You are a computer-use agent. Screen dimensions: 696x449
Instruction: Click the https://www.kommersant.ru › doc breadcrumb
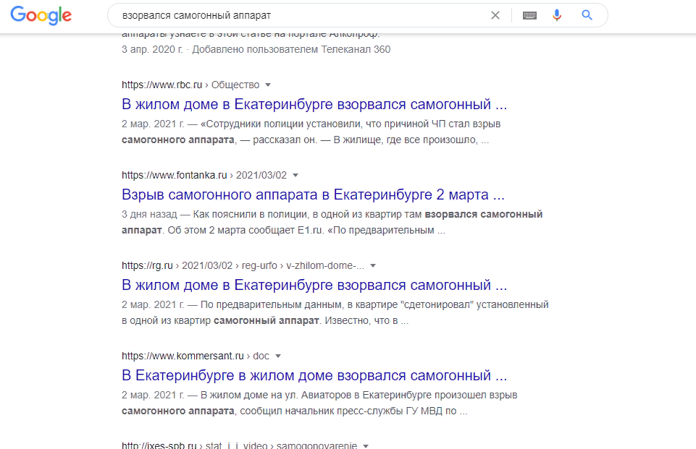(196, 356)
